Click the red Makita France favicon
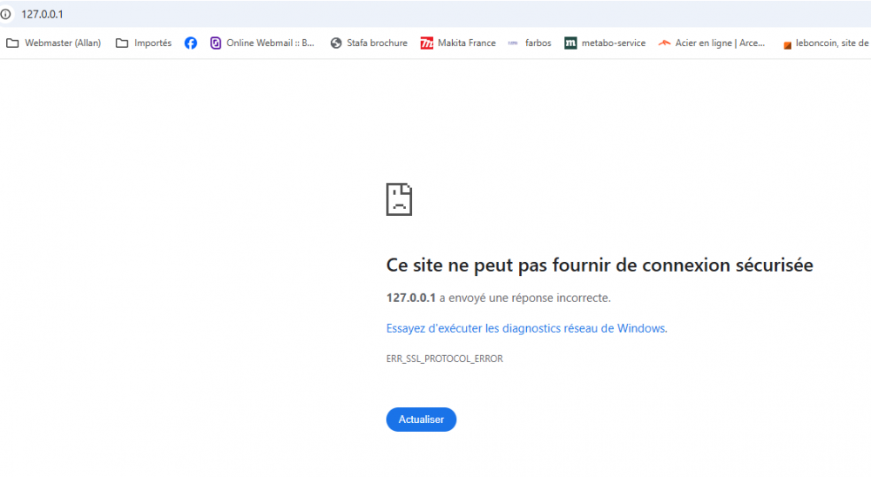This screenshot has width=871, height=477. tap(427, 44)
